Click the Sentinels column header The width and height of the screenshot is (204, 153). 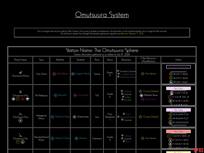80,60
